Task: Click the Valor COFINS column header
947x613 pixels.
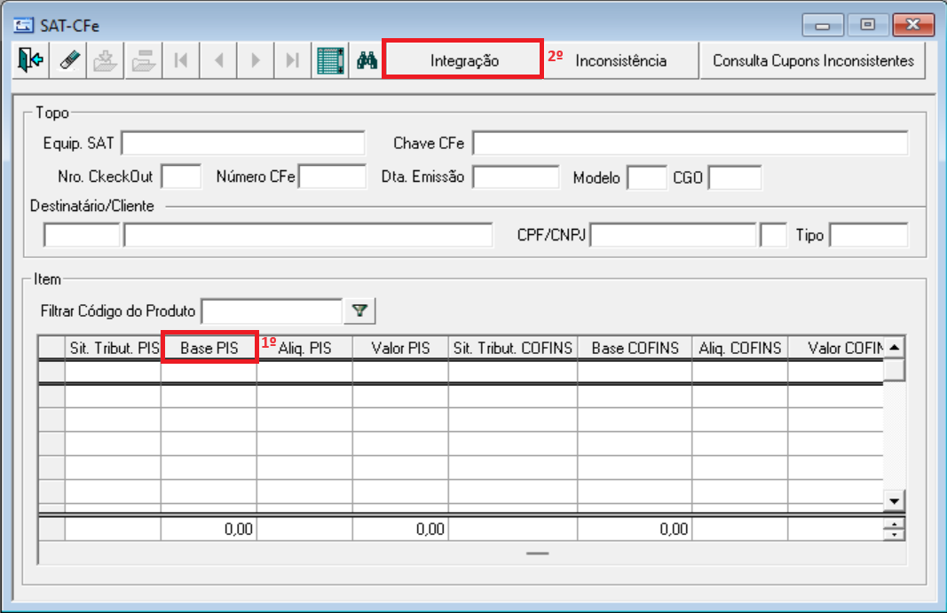Action: (x=836, y=348)
